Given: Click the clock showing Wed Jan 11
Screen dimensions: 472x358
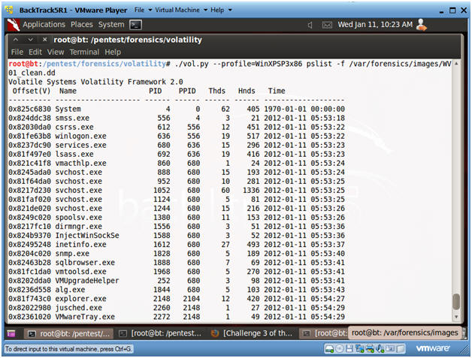Looking at the screenshot, I should coord(375,25).
